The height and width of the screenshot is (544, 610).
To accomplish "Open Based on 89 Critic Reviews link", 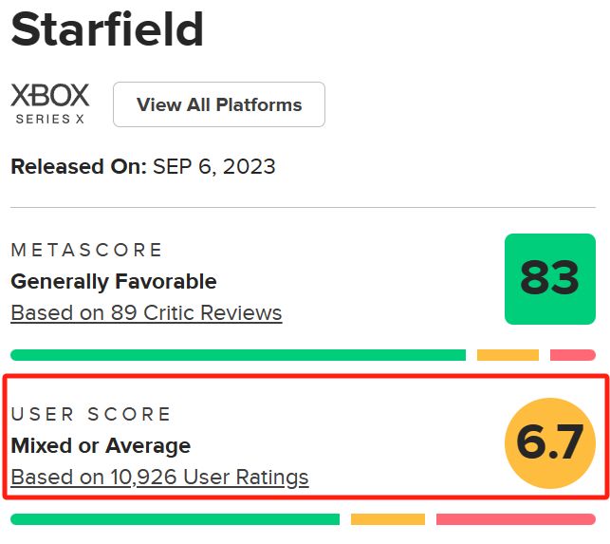I will [x=146, y=313].
